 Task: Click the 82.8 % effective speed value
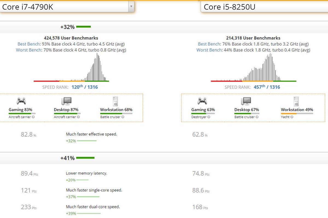[x=28, y=134]
